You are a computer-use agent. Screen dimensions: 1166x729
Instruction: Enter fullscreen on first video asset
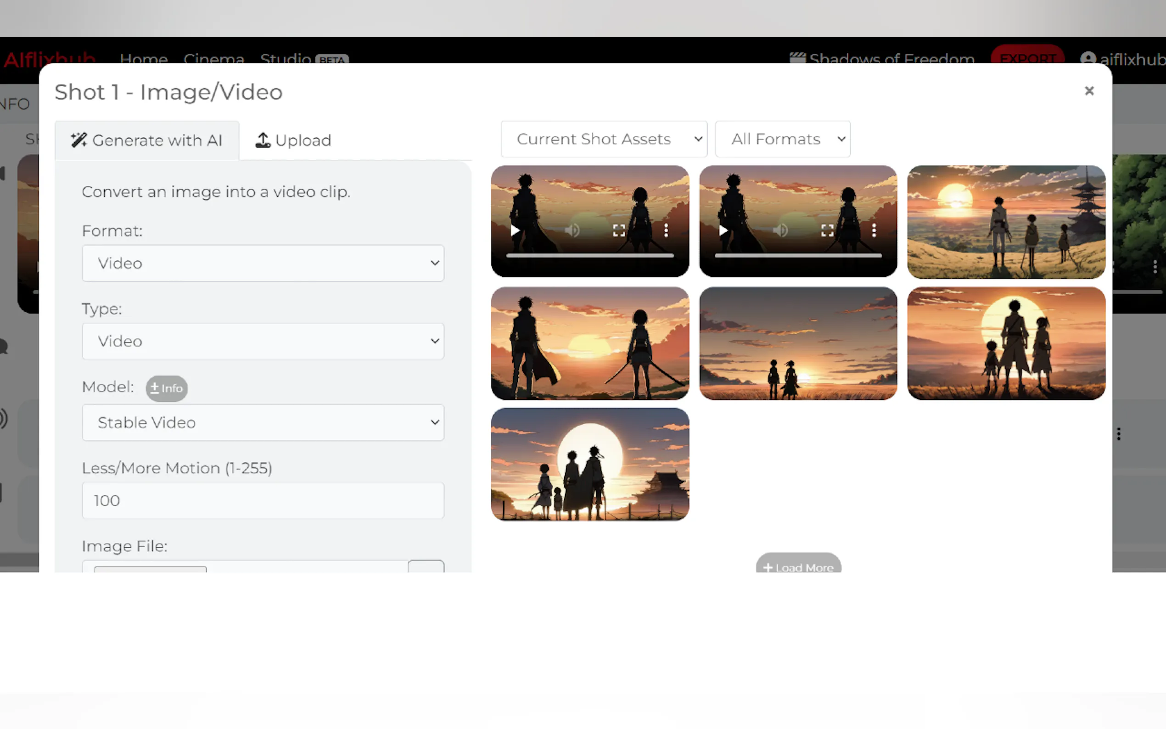pyautogui.click(x=618, y=230)
